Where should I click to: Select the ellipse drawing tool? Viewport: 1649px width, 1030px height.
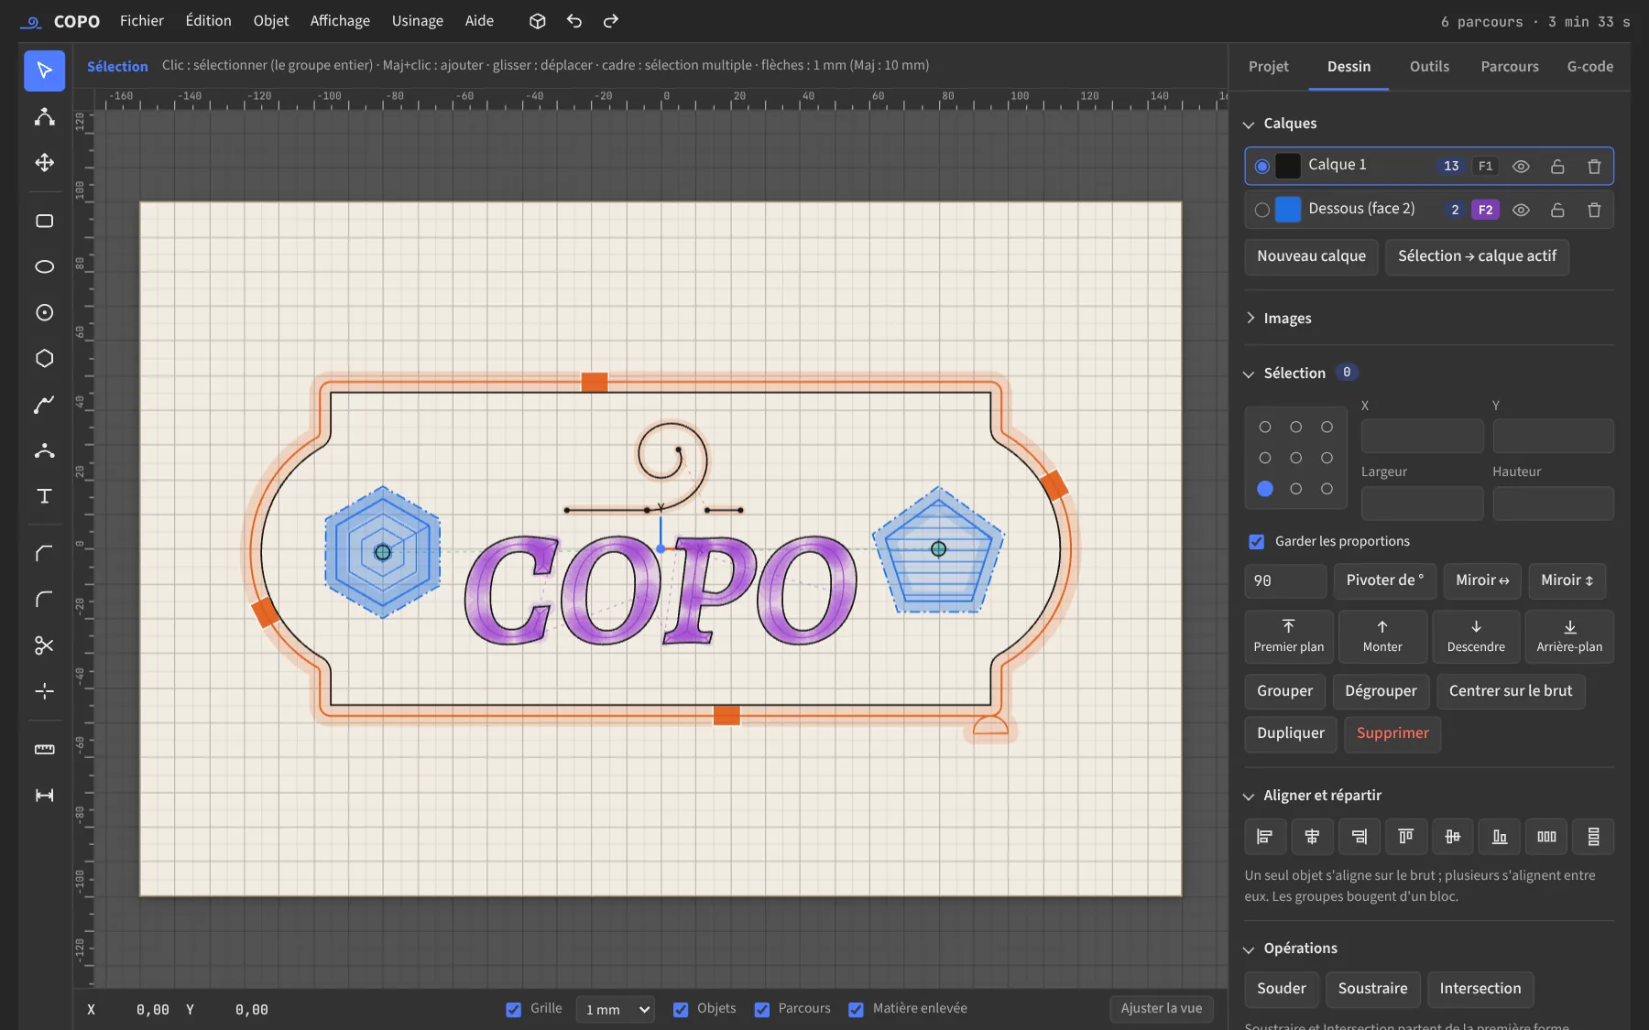44,266
